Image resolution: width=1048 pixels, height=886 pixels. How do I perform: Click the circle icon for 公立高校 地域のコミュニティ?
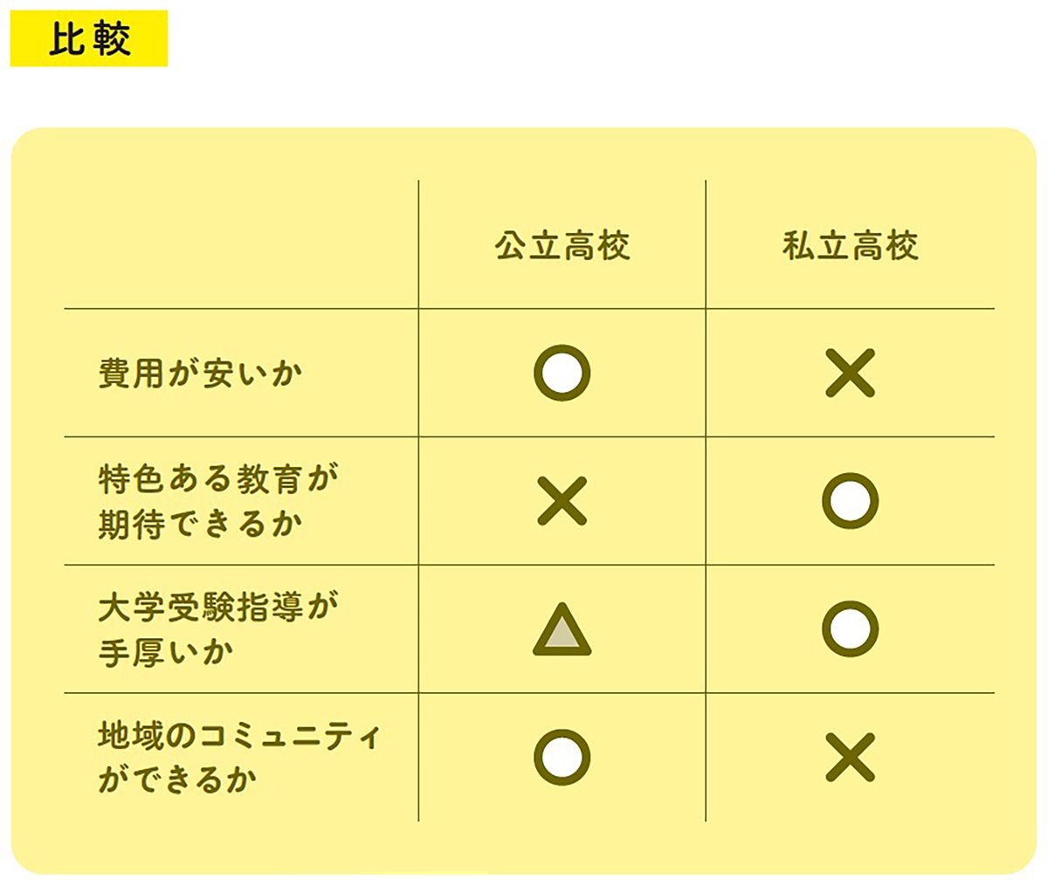[x=562, y=757]
